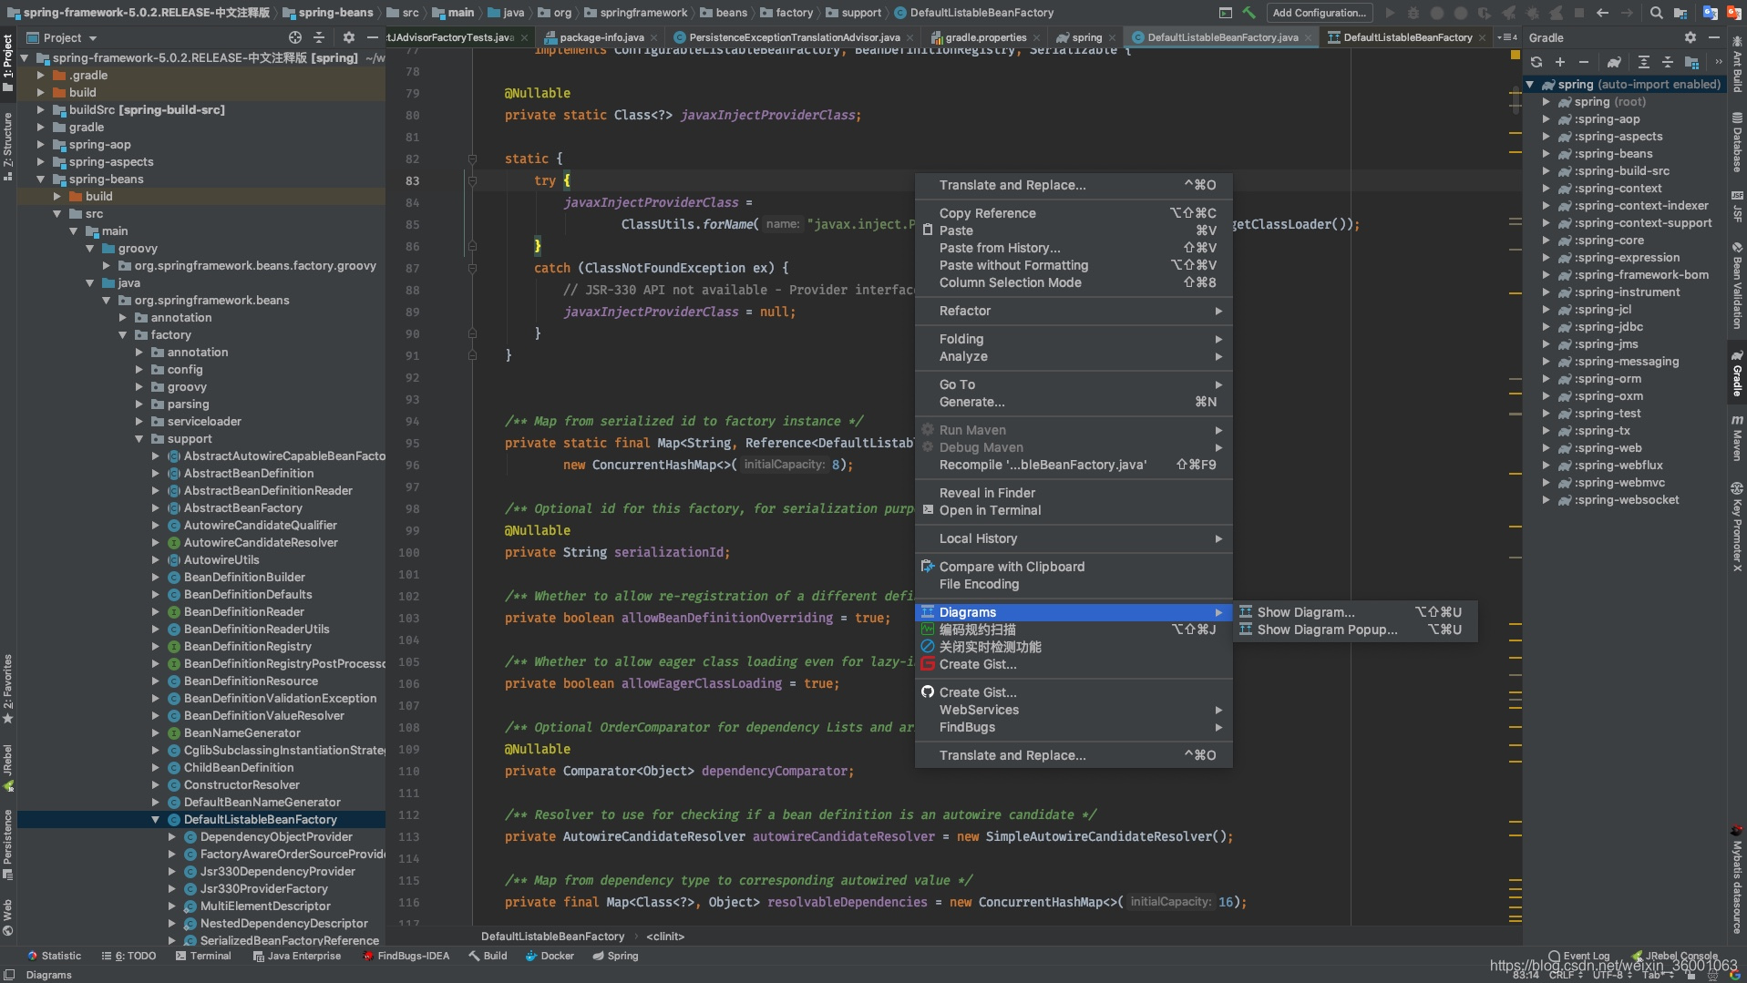Open the 6: TODO tool window
This screenshot has width=1747, height=983.
(x=128, y=956)
